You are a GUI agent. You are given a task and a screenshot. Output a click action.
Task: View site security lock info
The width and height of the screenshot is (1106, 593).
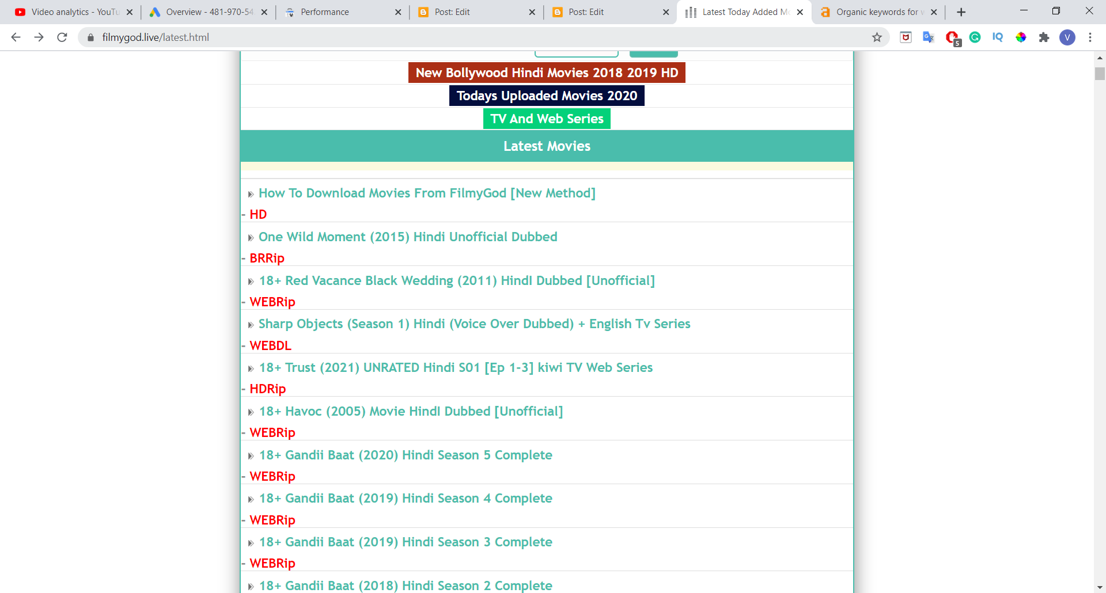(x=90, y=37)
